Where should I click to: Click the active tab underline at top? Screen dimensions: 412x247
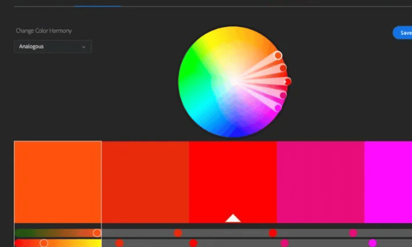point(97,6)
